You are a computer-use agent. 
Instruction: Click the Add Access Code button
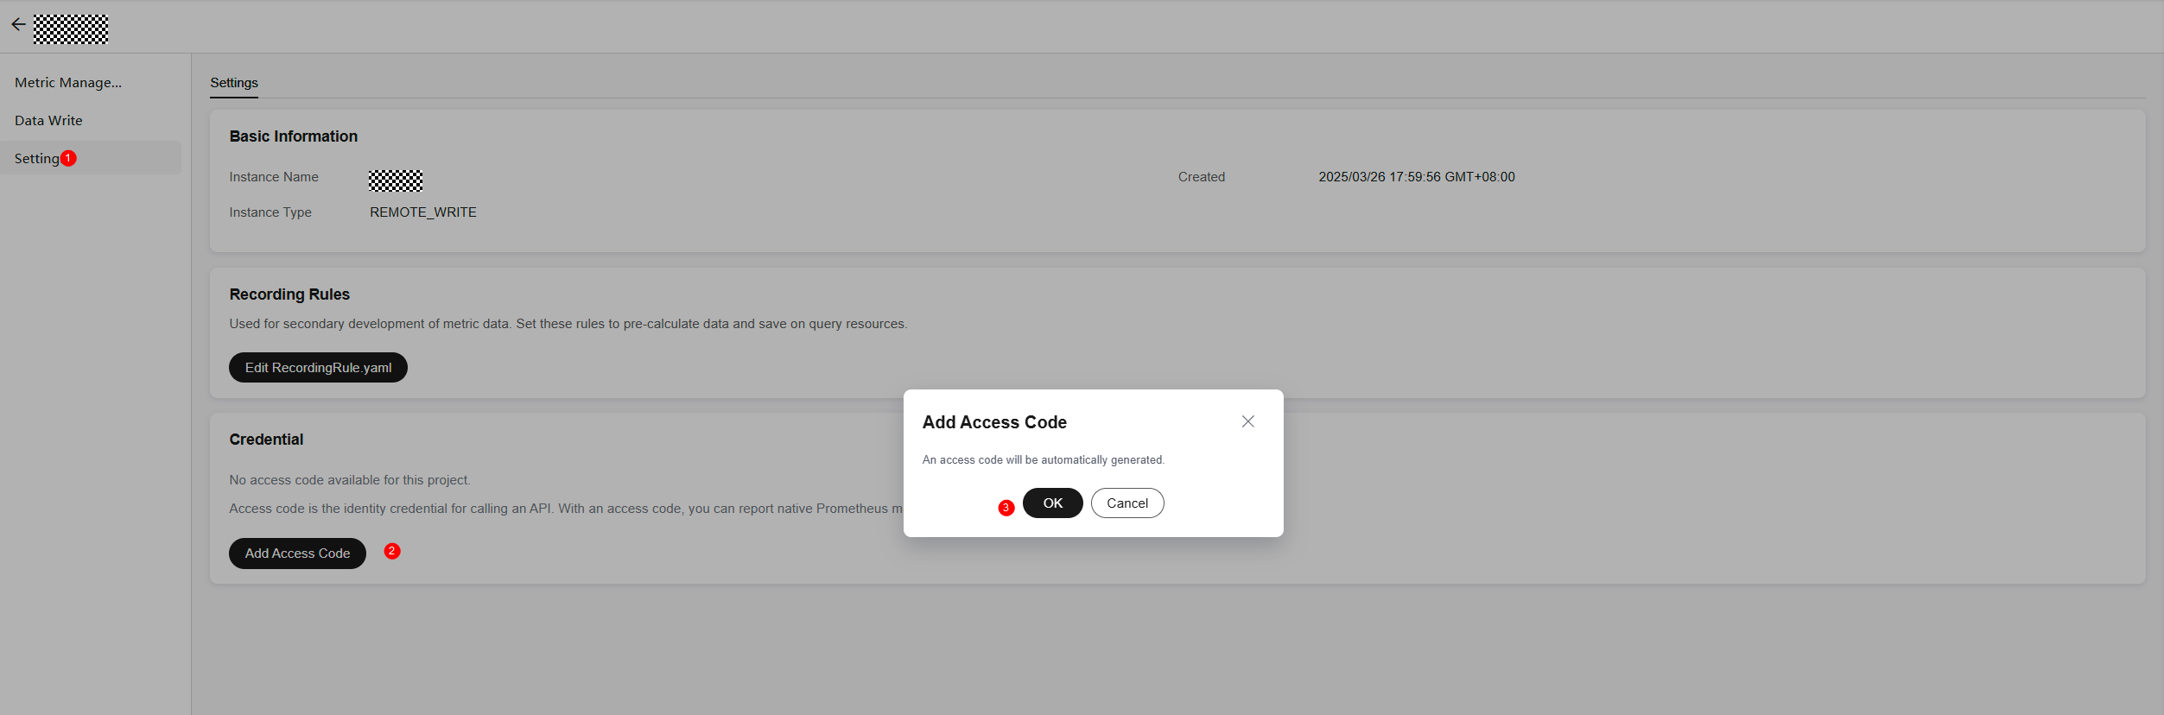tap(297, 554)
